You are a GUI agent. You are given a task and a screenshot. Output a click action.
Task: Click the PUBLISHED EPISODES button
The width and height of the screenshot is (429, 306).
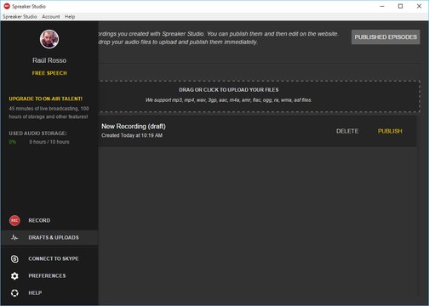coord(386,37)
